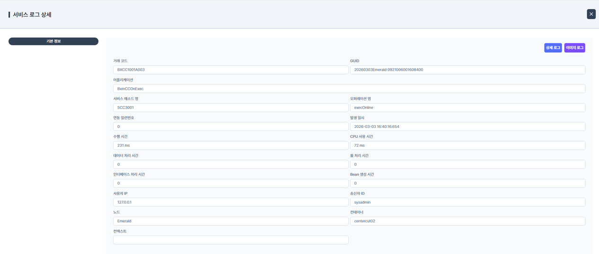This screenshot has width=599, height=254.
Task: Focus the 발생 일시 timestamp field
Action: click(467, 127)
